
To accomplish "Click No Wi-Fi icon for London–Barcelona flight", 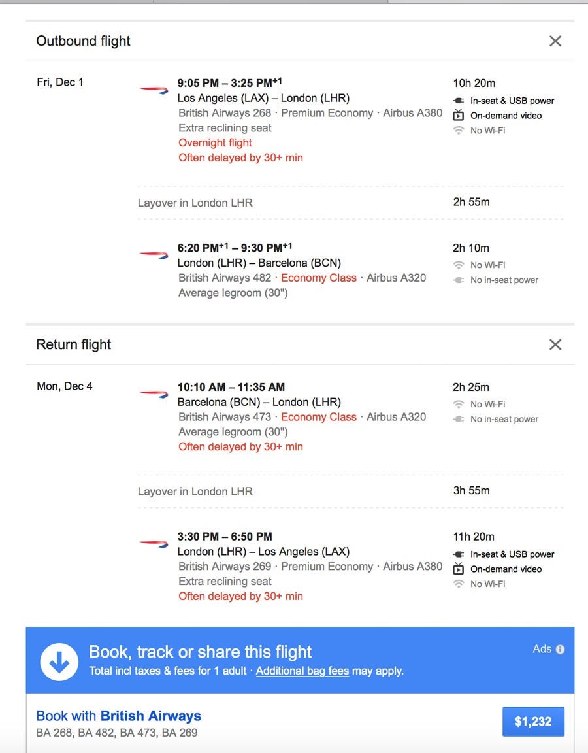I will 459,265.
